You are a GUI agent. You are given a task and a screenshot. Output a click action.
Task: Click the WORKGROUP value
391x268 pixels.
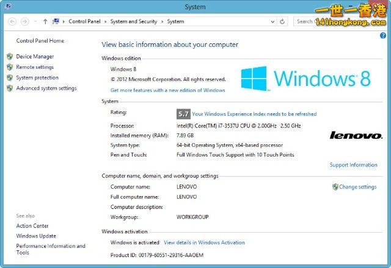(x=192, y=217)
